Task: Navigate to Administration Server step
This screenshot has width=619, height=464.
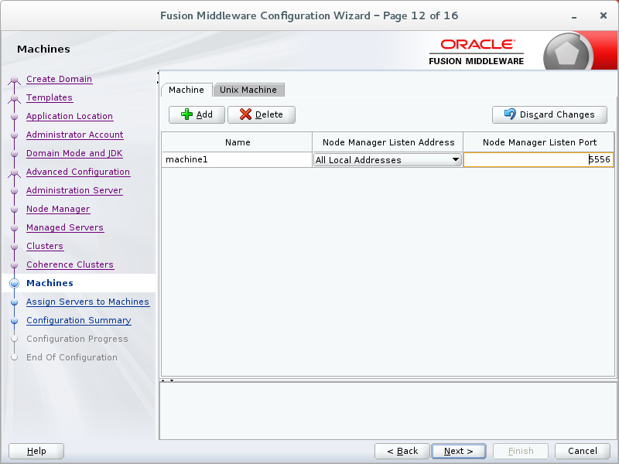Action: point(74,190)
